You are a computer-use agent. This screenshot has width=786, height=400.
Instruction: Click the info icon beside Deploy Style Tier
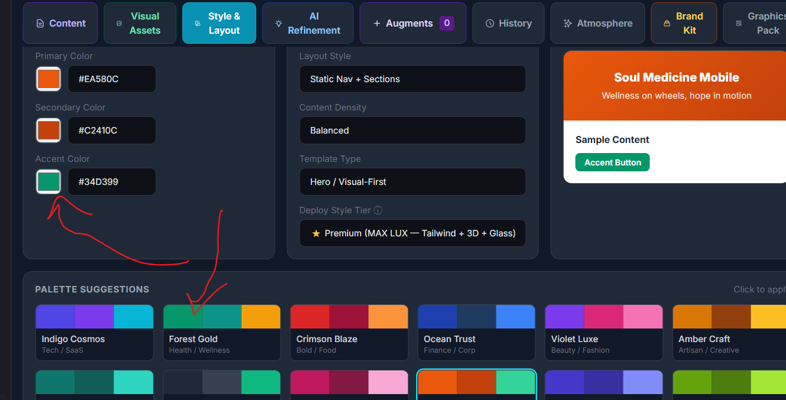point(378,210)
